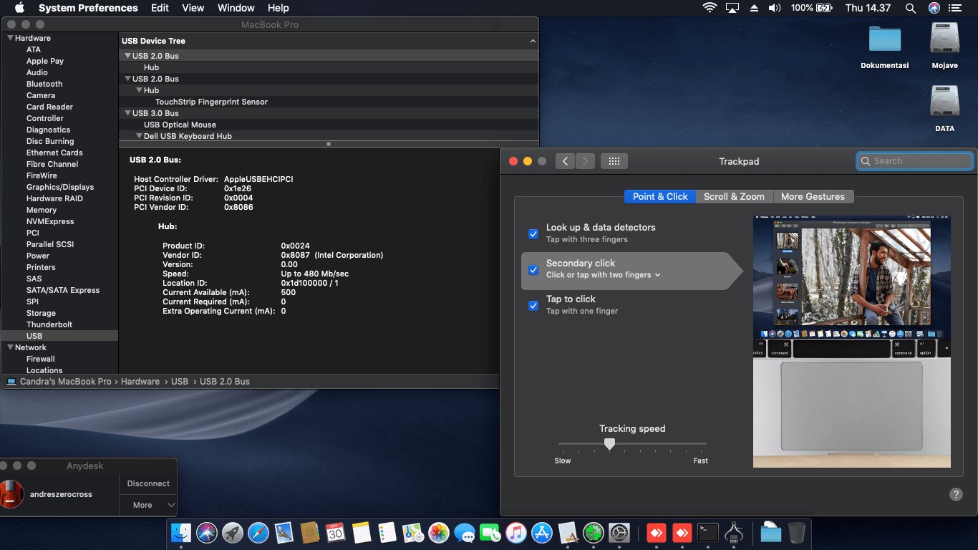Collapse the USB 3.0 Bus tree node

click(x=127, y=113)
